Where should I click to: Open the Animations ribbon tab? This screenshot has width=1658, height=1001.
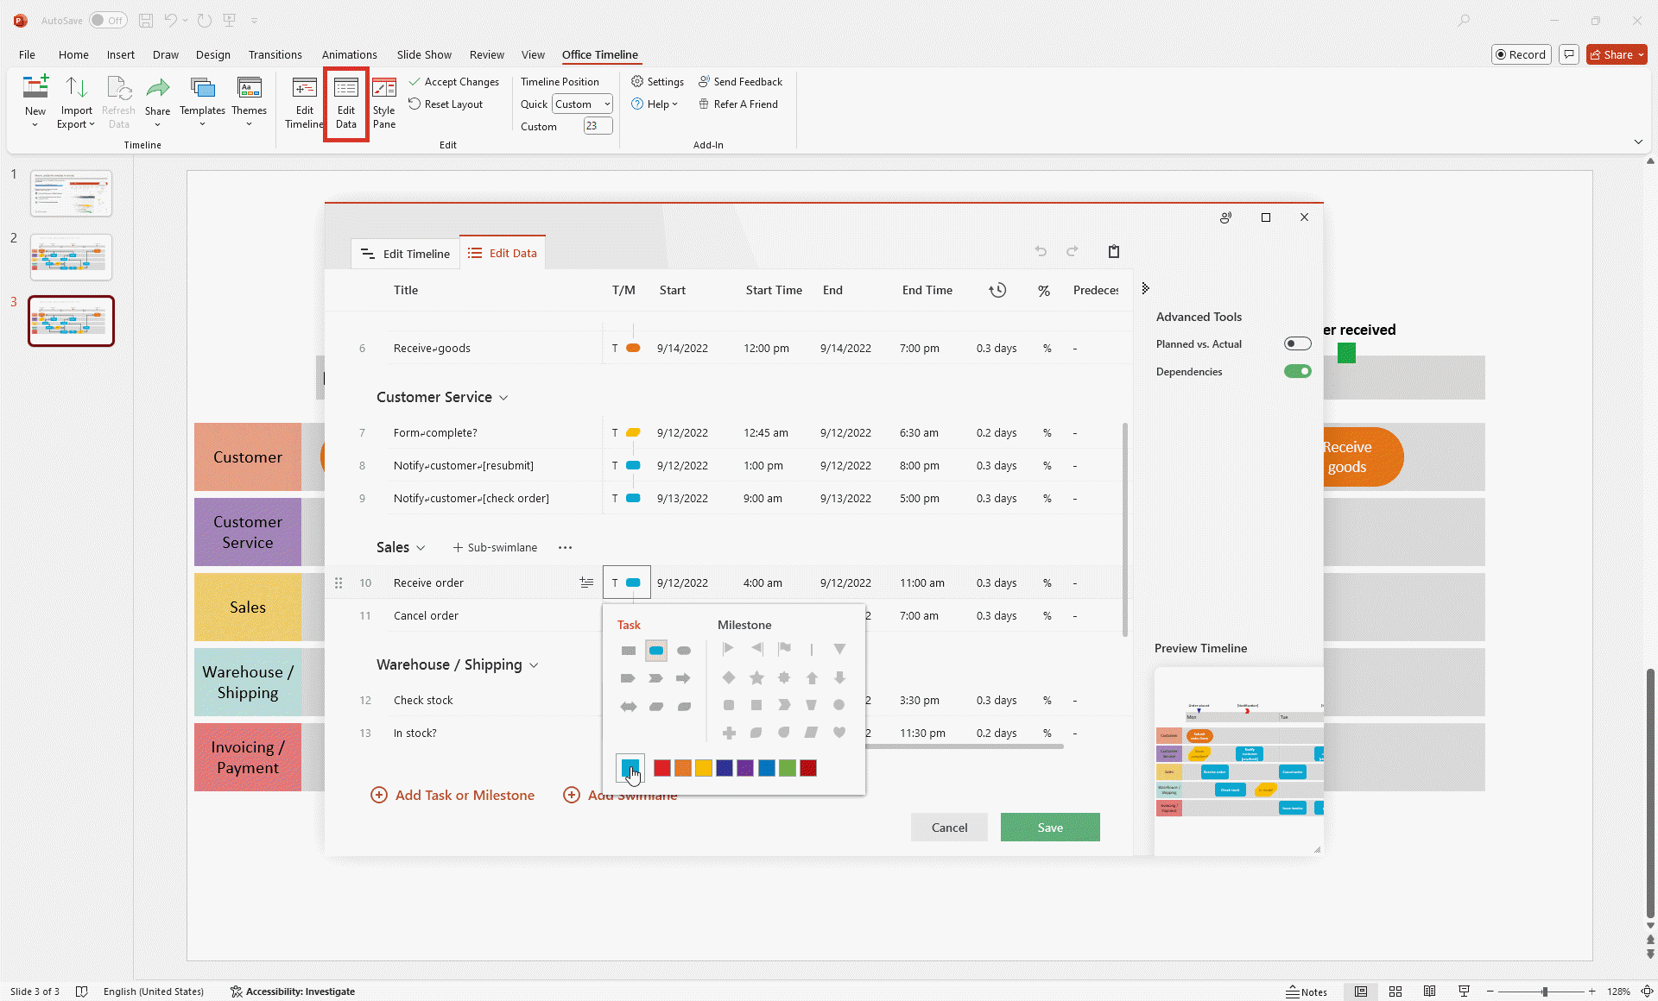coord(350,54)
